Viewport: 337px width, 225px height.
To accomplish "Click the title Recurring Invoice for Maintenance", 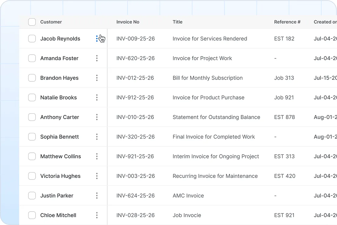I will 215,176.
